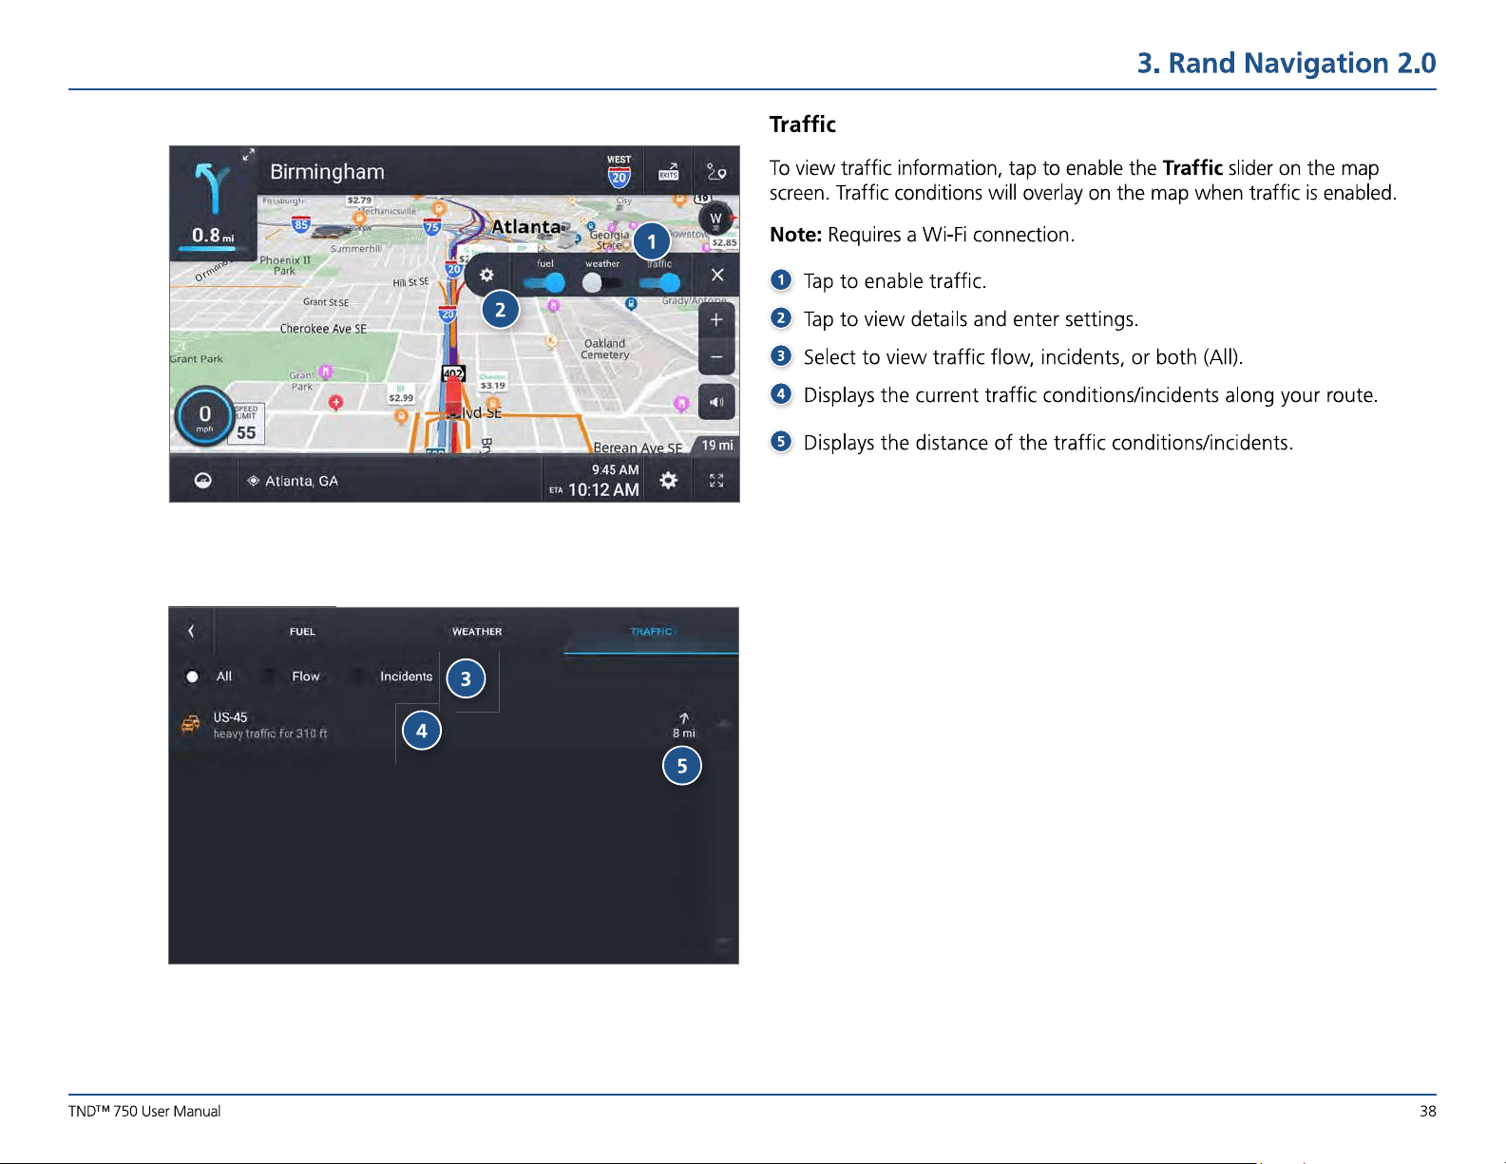Zoom out with the minus button
Screen dimensions: 1506x1164
pos(716,357)
